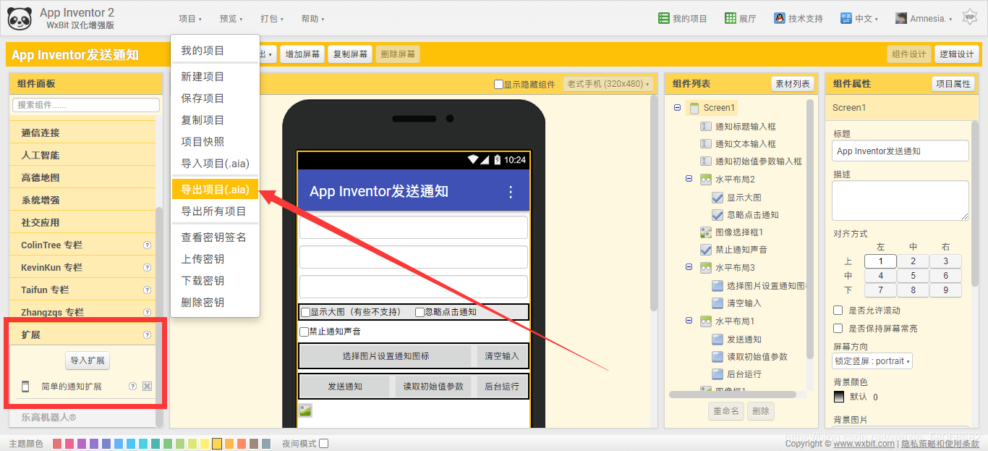Image resolution: width=988 pixels, height=451 pixels.
Task: Open the 预览 menu
Action: (x=231, y=19)
